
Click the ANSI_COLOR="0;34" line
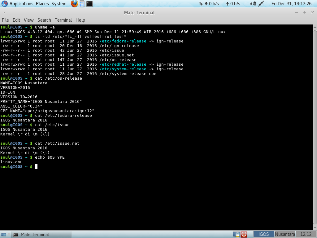(x=21, y=106)
